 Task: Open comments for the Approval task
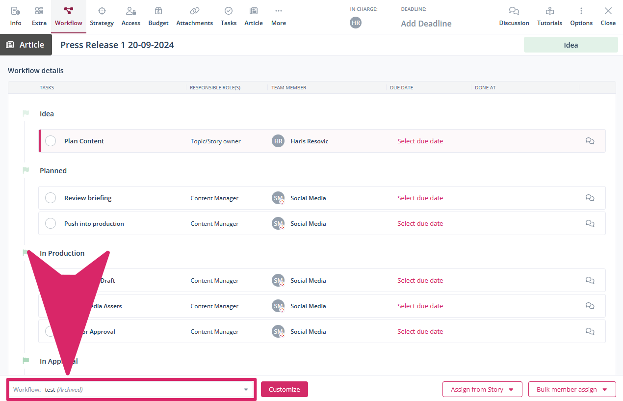pos(590,331)
